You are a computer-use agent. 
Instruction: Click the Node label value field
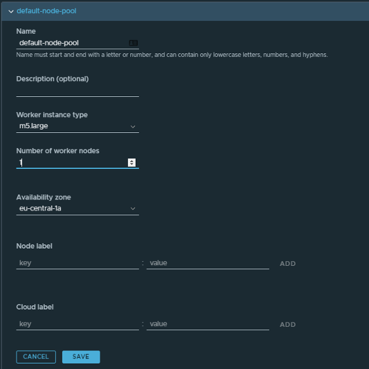tap(208, 263)
